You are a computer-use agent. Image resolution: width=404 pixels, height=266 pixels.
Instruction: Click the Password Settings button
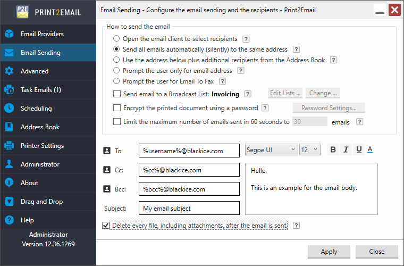[329, 108]
